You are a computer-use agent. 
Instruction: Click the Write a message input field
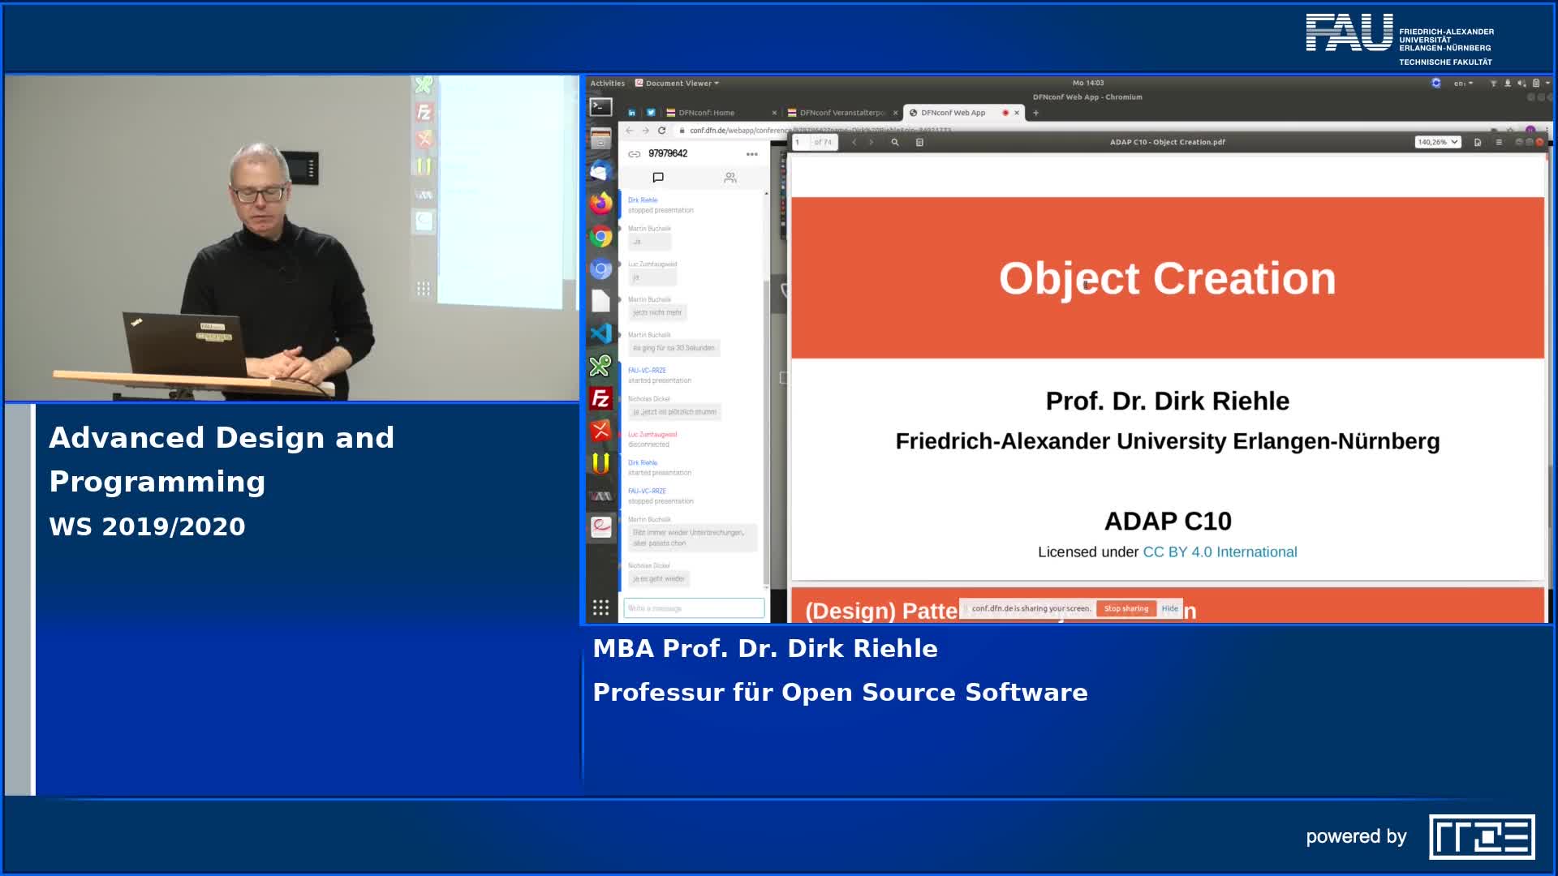tap(693, 608)
